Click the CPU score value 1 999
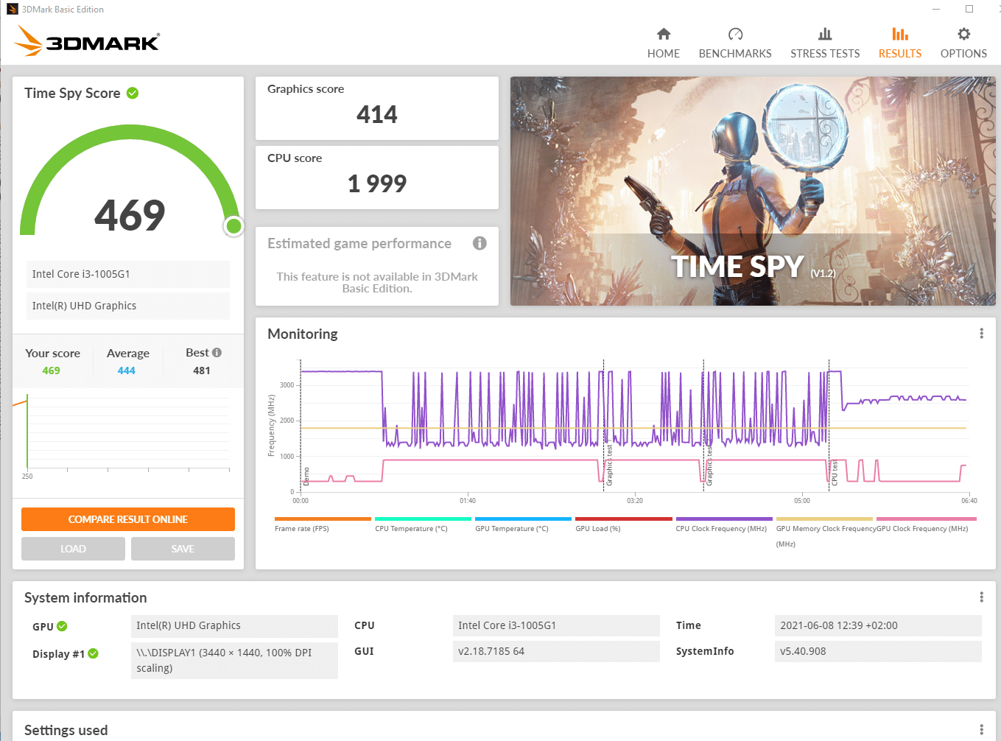The height and width of the screenshot is (741, 1001). (x=376, y=183)
